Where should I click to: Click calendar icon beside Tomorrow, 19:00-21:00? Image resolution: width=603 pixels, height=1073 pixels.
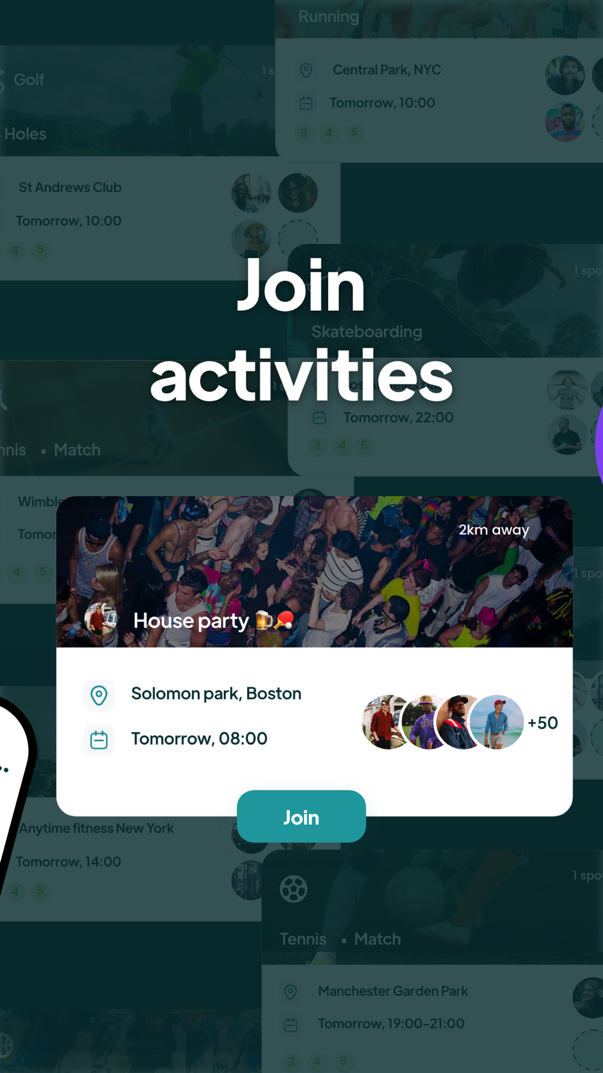coord(291,1024)
